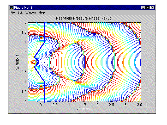The height and width of the screenshot is (125, 167).
Task: Click the MATLAB figure icon in title bar
Action: pyautogui.click(x=11, y=8)
